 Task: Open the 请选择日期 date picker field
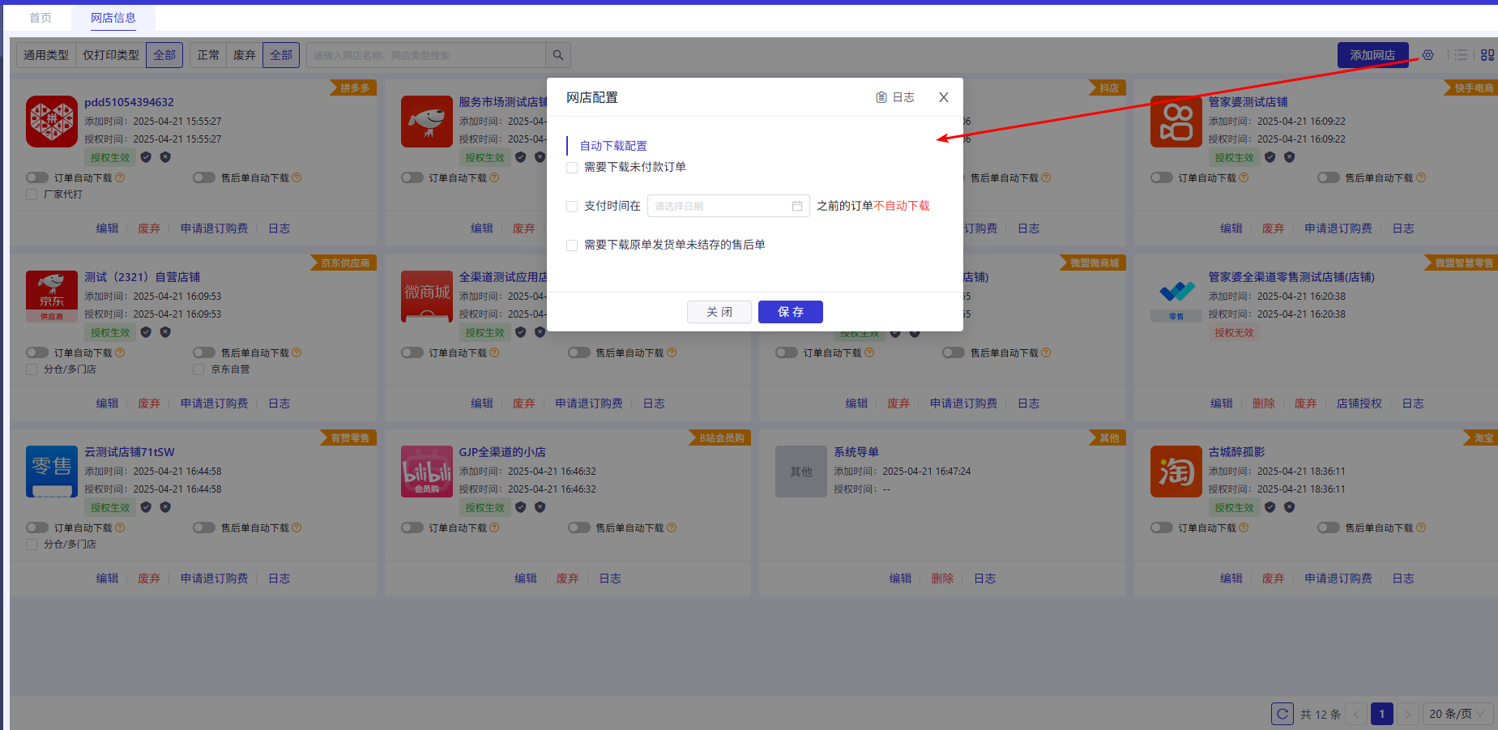coord(728,206)
